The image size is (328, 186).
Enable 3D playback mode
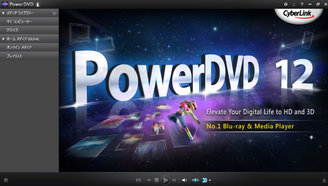(205, 180)
